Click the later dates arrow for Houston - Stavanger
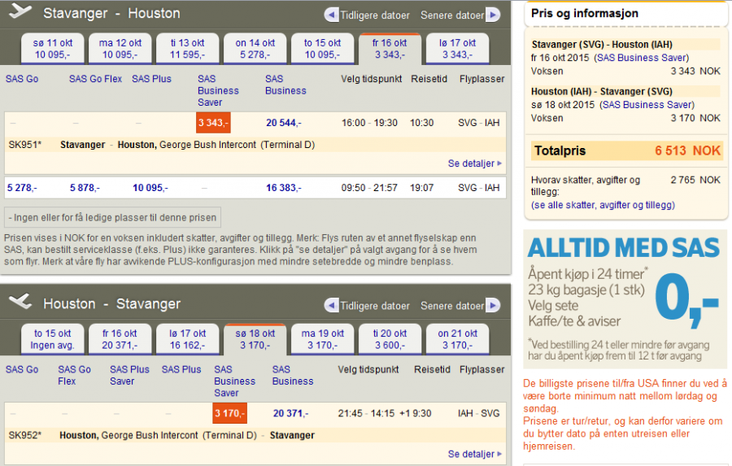Image resolution: width=732 pixels, height=466 pixels. click(492, 306)
